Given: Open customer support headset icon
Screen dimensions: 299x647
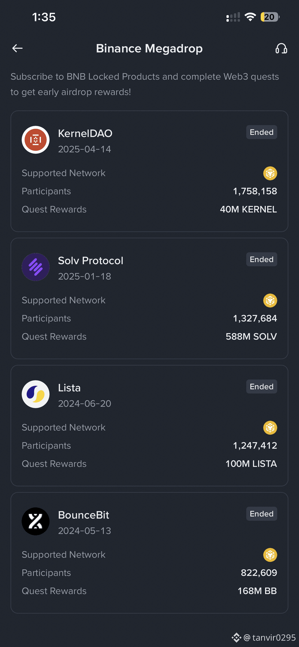Looking at the screenshot, I should click(x=281, y=48).
